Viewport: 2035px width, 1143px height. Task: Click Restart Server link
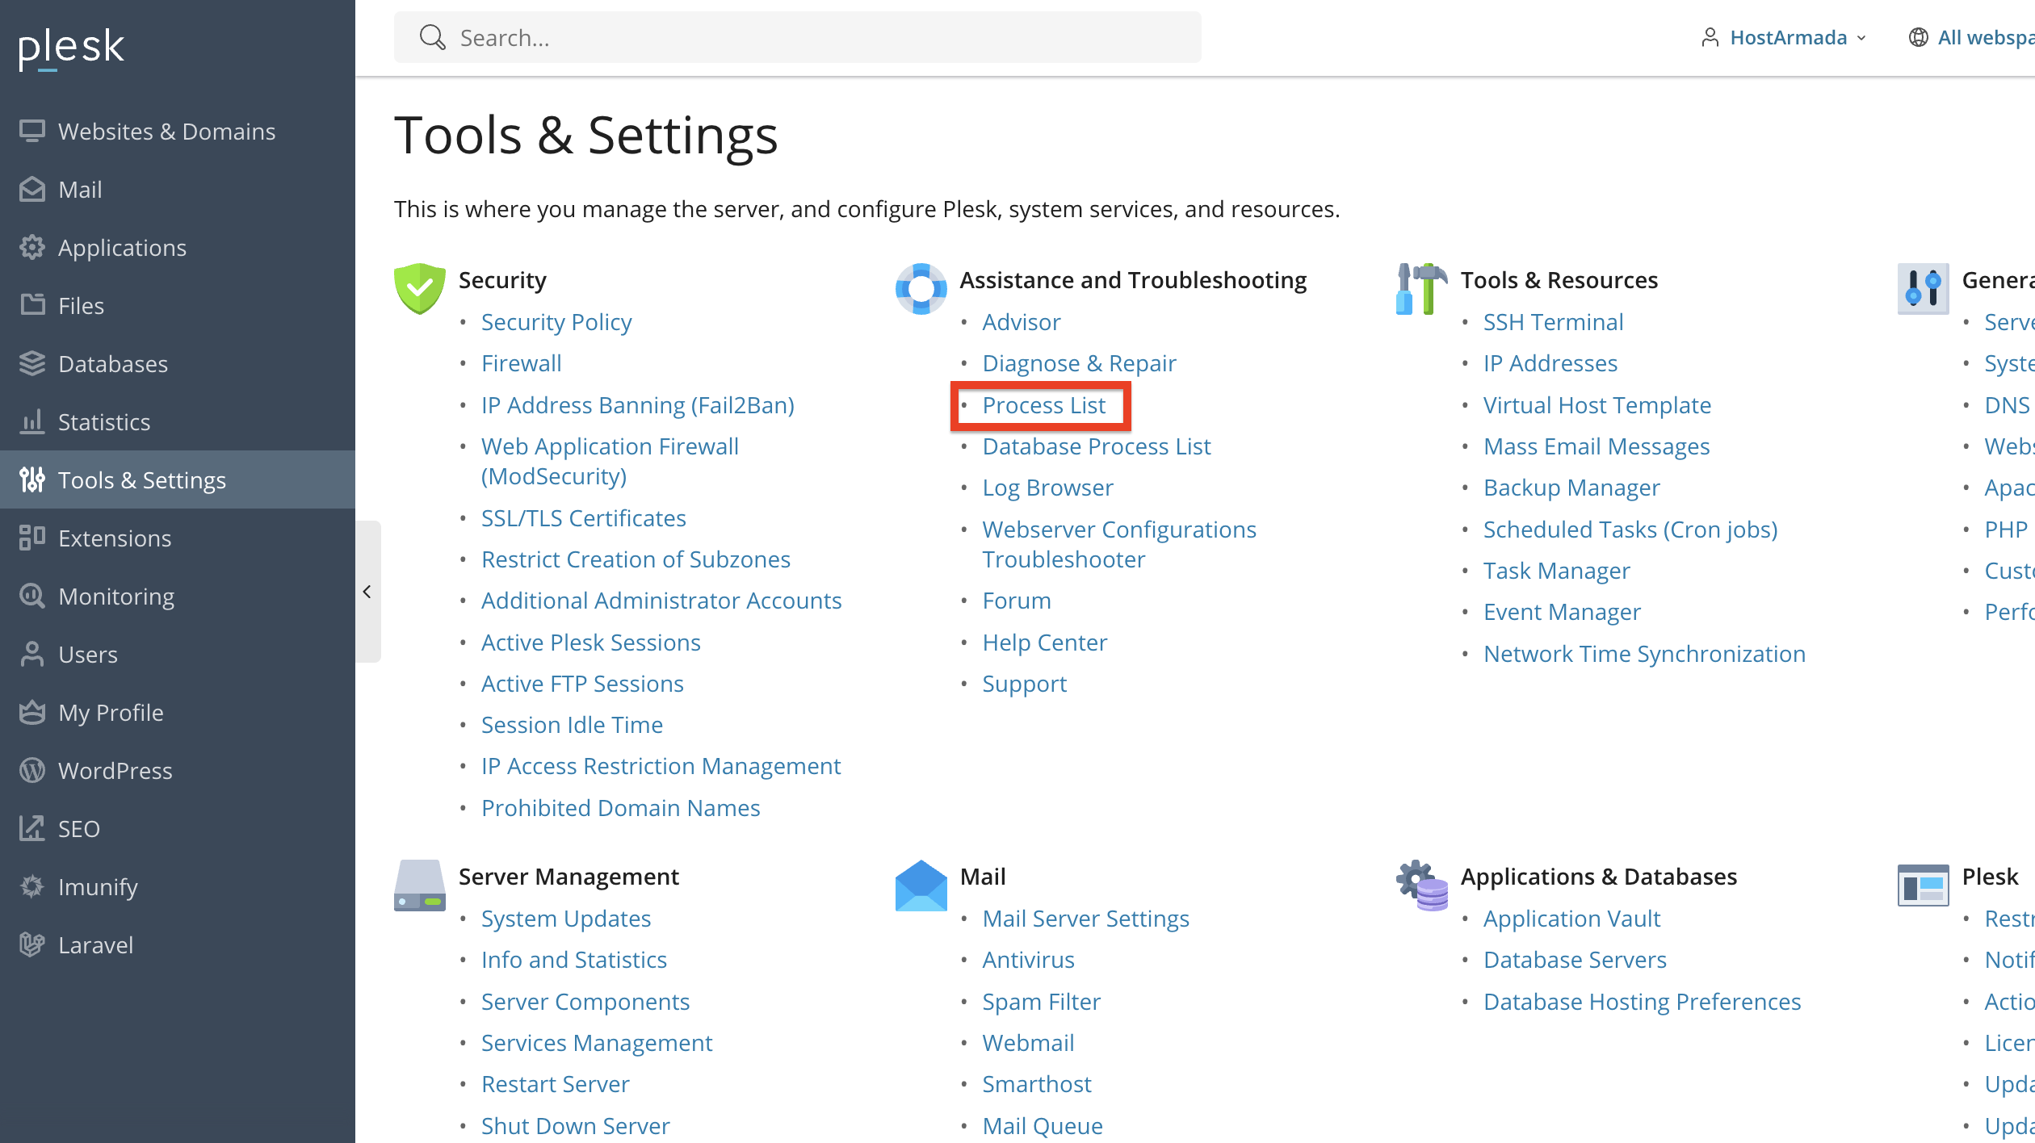click(555, 1084)
